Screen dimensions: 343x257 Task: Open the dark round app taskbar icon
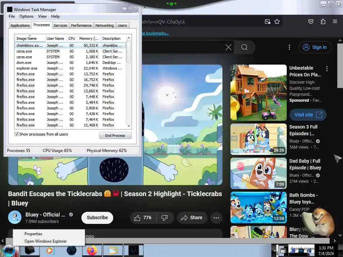click(71, 250)
